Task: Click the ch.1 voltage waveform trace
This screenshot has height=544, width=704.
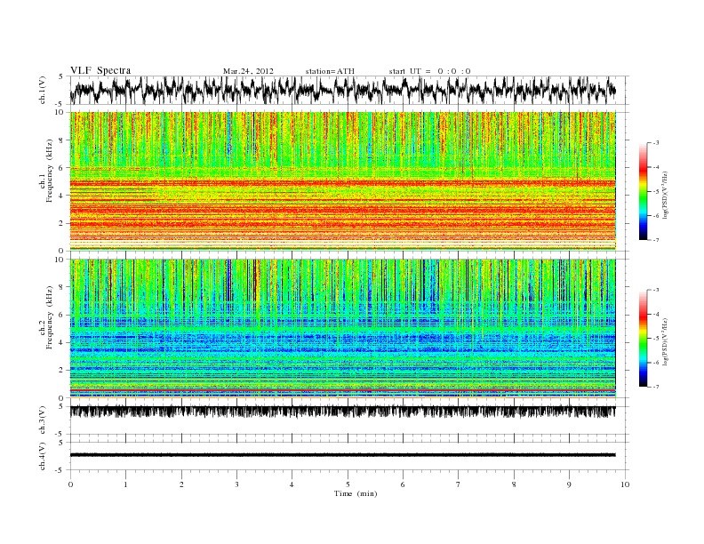Action: [x=342, y=90]
